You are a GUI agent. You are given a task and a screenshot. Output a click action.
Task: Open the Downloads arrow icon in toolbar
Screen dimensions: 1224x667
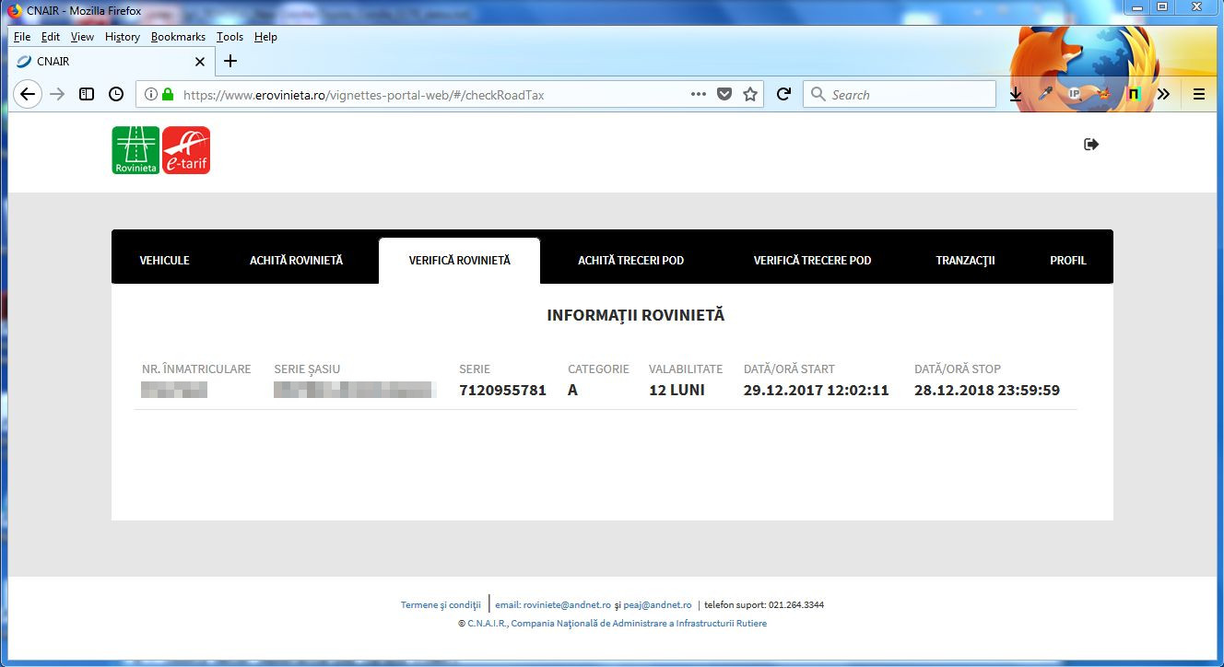(x=1015, y=94)
